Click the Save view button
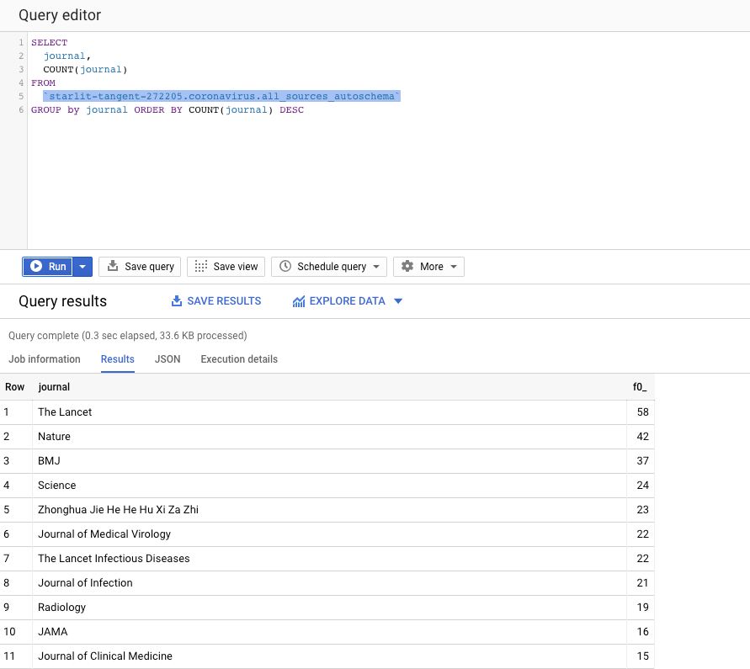This screenshot has height=669, width=750. (x=226, y=267)
